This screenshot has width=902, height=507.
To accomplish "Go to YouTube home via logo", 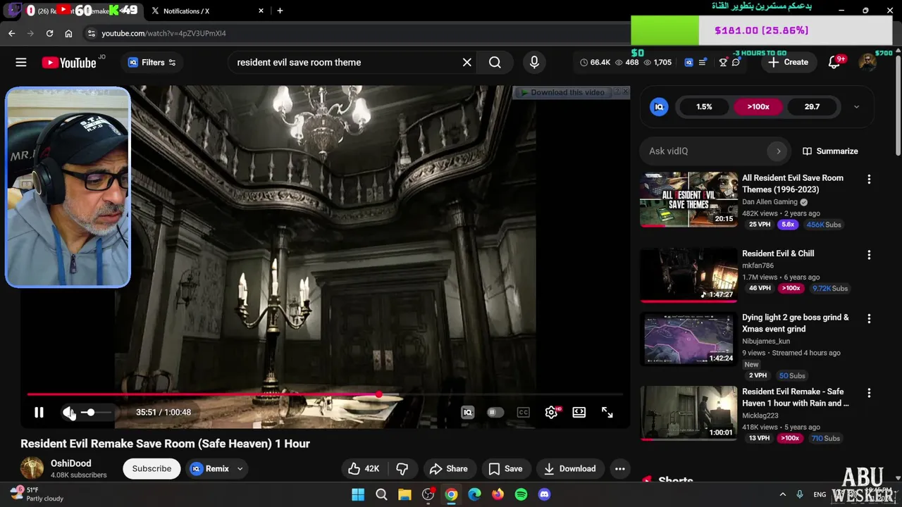I will click(x=69, y=63).
